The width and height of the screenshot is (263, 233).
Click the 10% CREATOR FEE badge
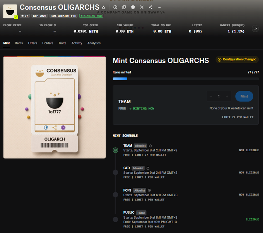tap(63, 16)
